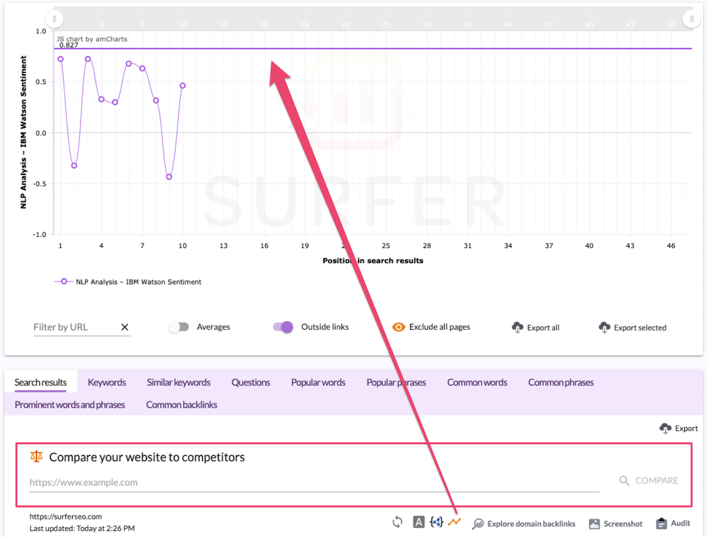Clear the Filter by URL field with X
This screenshot has height=537, width=708.
pos(125,327)
